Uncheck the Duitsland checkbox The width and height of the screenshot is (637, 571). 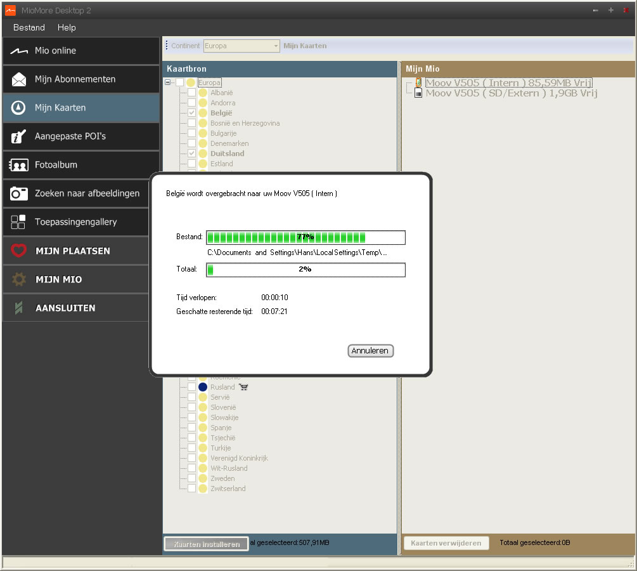(191, 154)
